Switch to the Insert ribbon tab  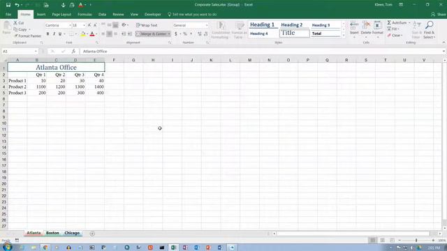tap(41, 14)
